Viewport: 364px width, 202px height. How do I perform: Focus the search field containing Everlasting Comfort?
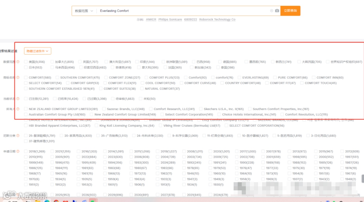(183, 11)
